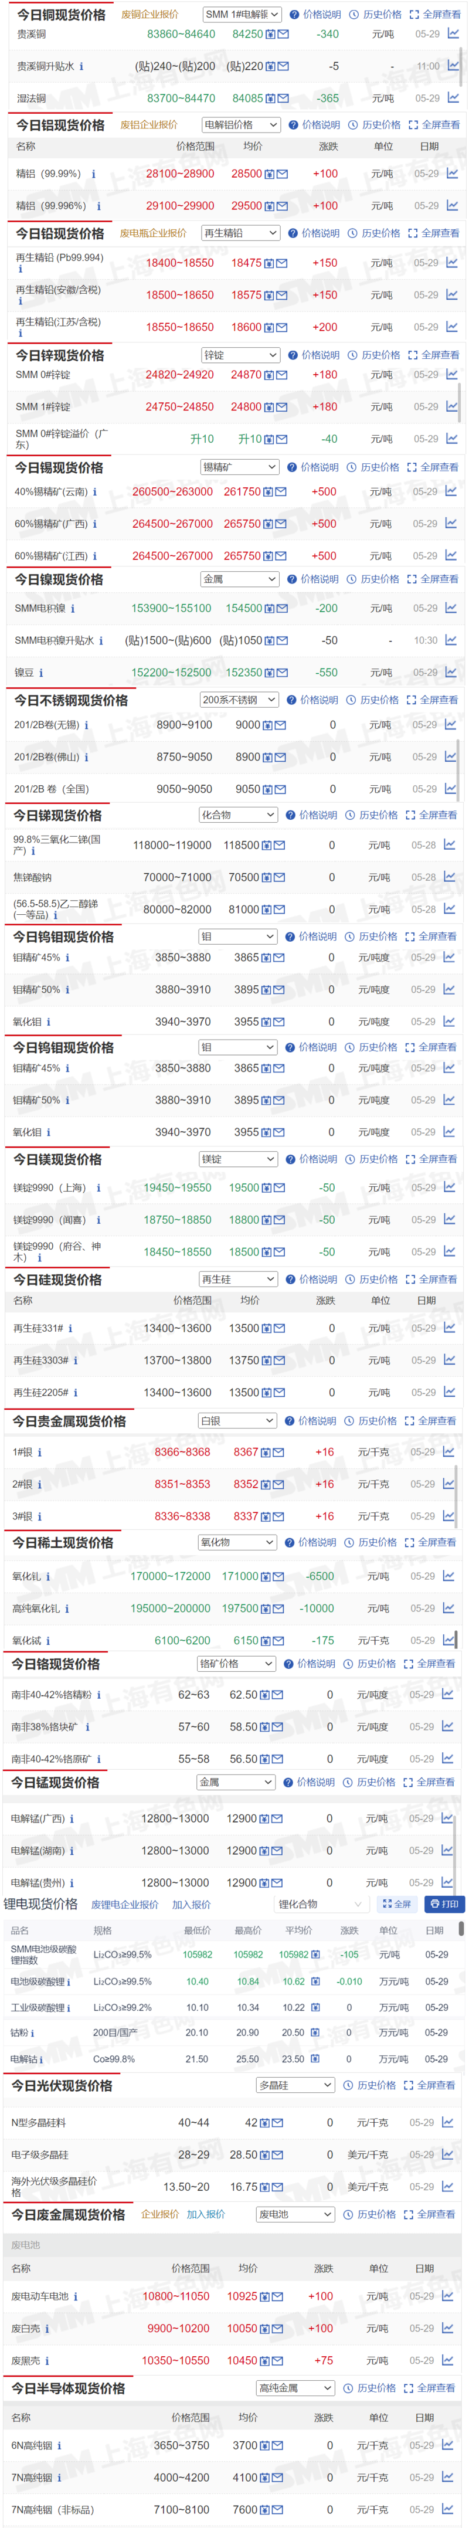Viewport: 469px width, 2528px height.
Task: Click the price range 83860~84640
Action: [x=182, y=33]
